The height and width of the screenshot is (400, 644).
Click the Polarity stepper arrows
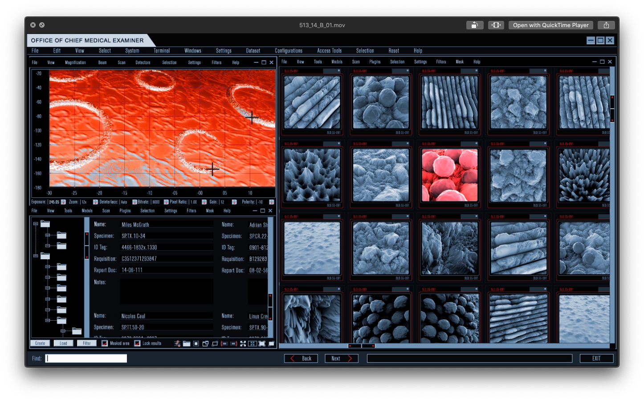(271, 202)
